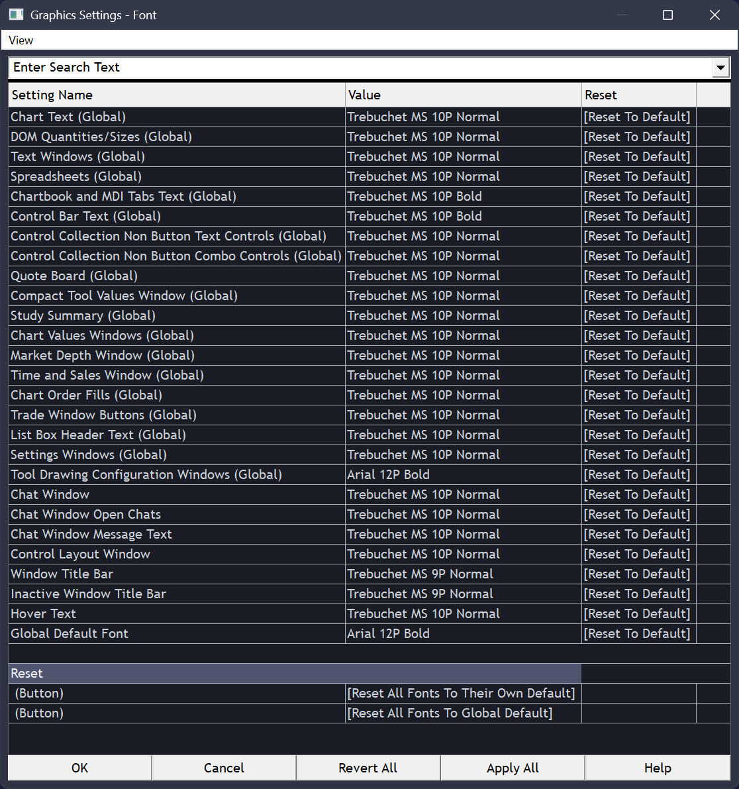Click the OK button

(x=79, y=768)
